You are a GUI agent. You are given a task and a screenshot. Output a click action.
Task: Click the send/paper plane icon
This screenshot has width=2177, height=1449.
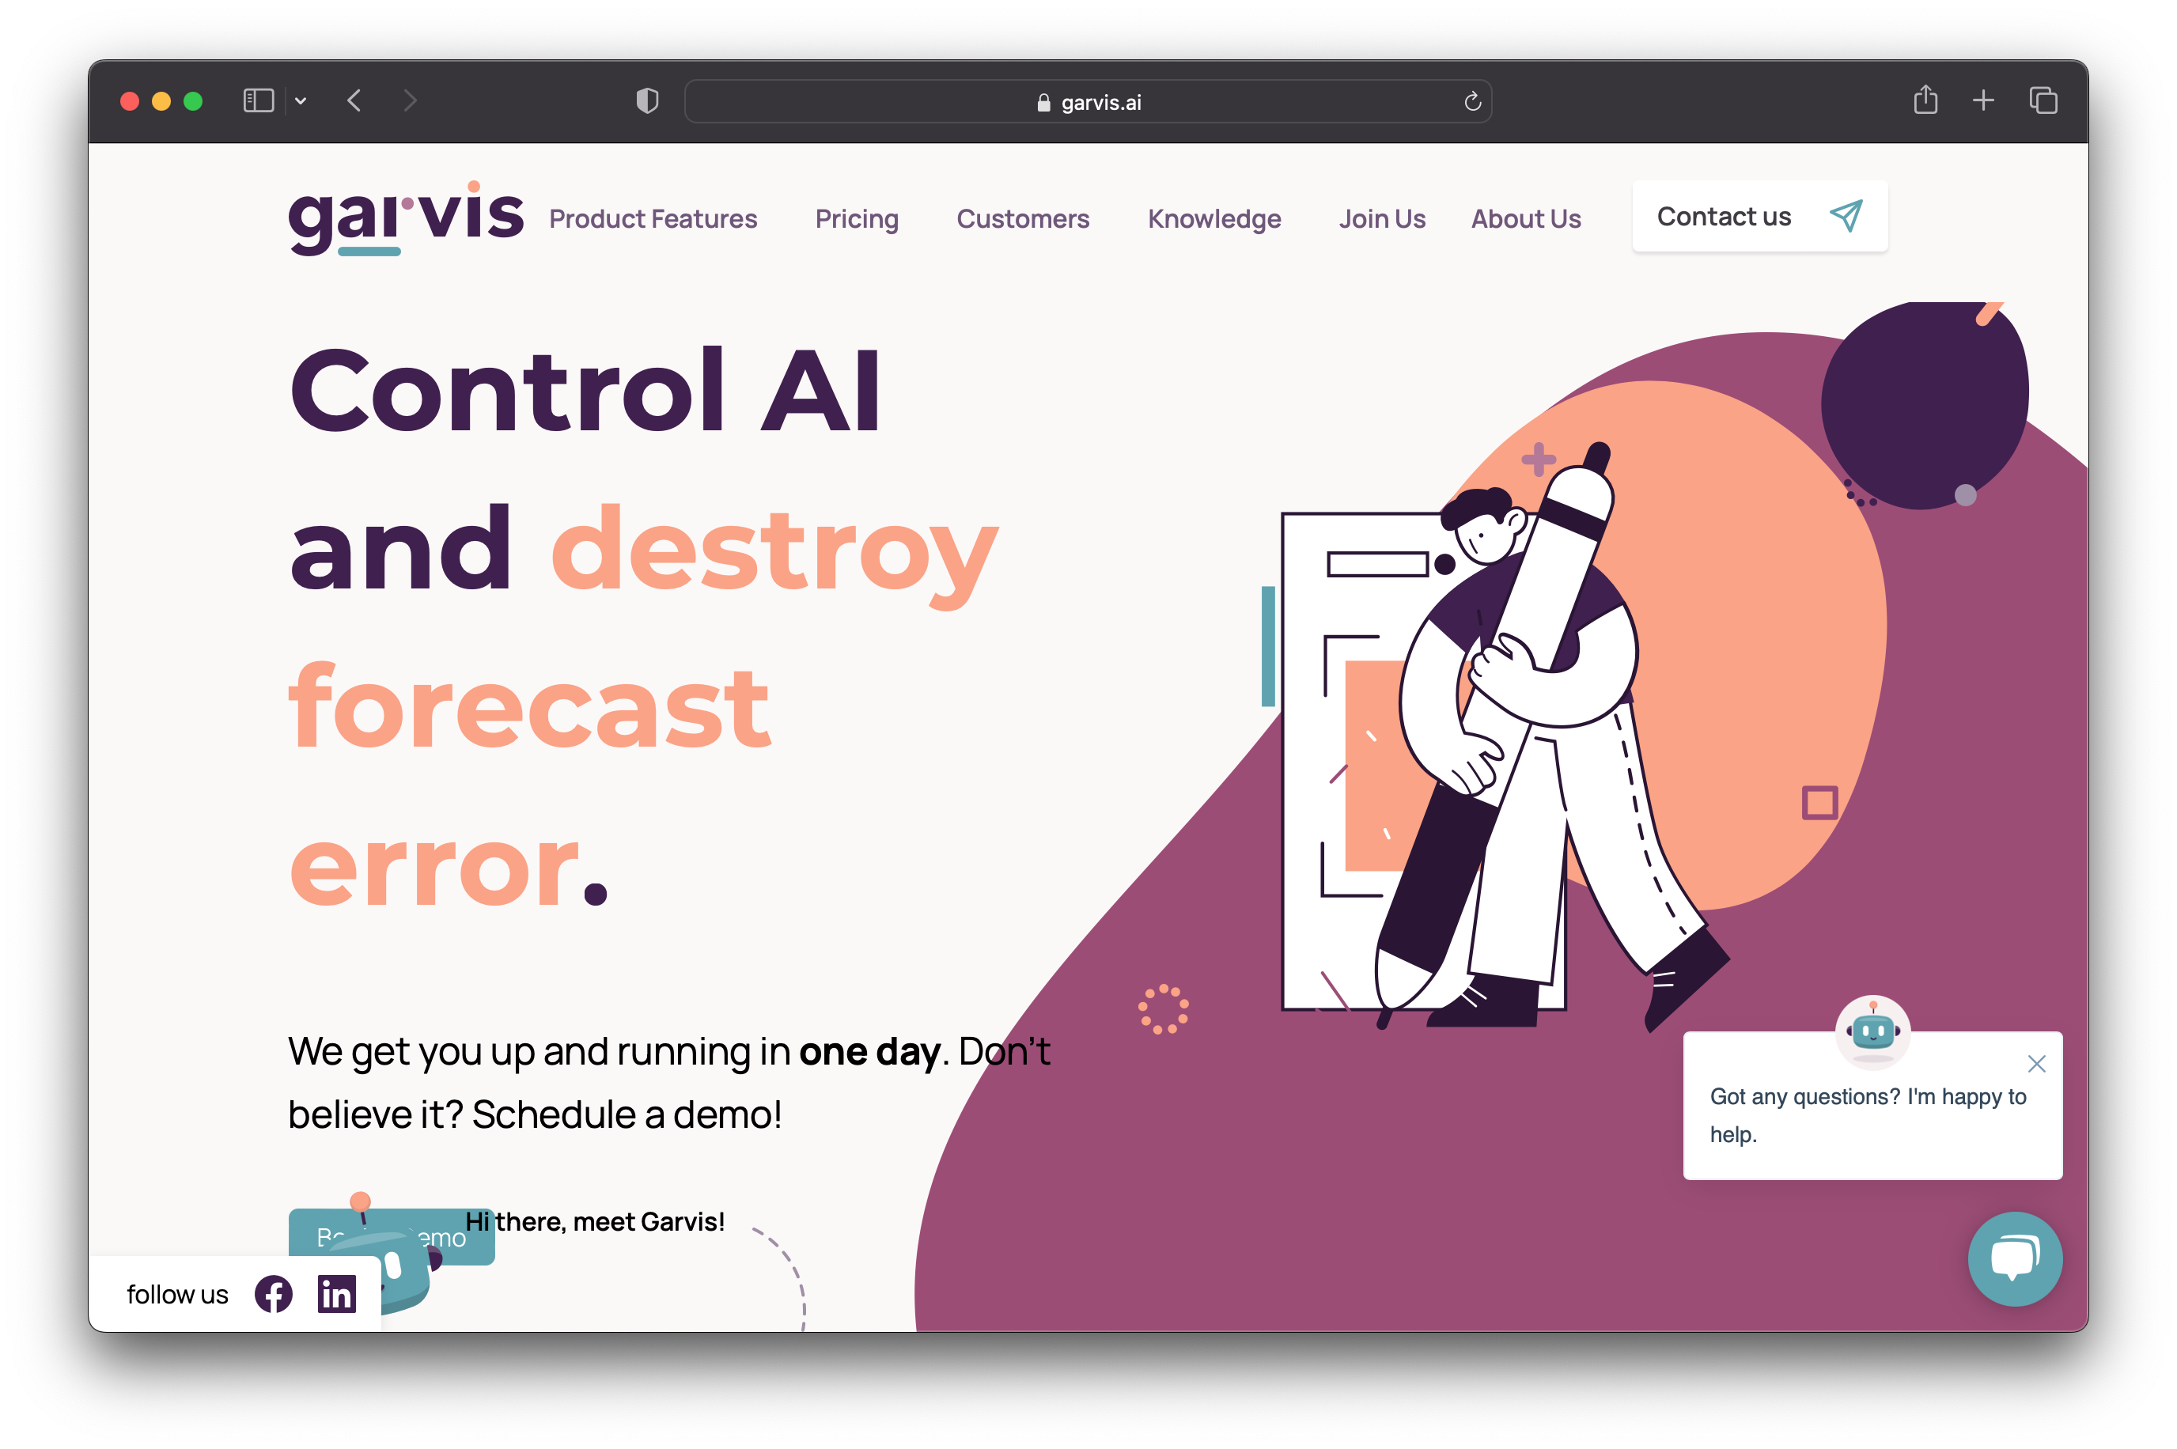[1846, 217]
